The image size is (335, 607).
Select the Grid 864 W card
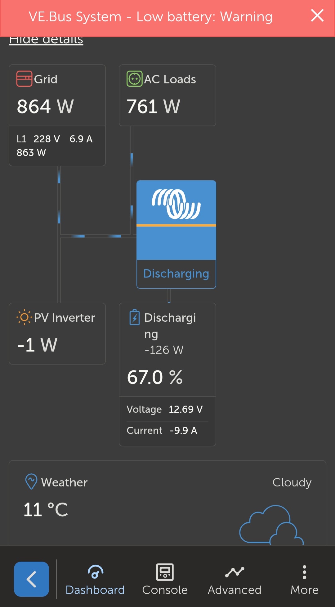pos(57,106)
